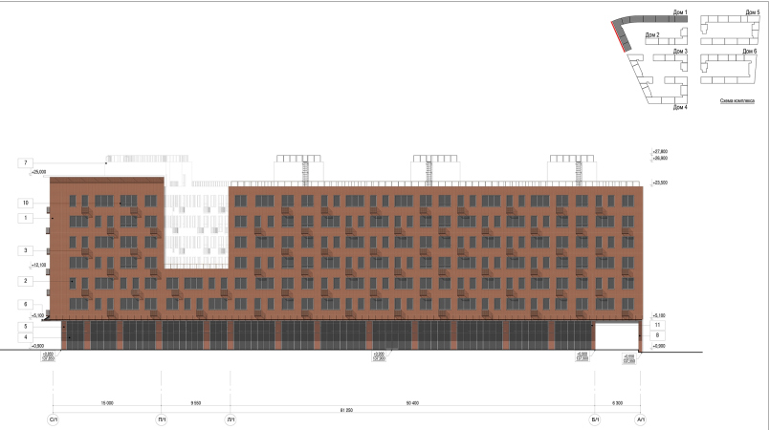Select the axis marker А/1
Image resolution: width=770 pixels, height=430 pixels.
(x=641, y=419)
